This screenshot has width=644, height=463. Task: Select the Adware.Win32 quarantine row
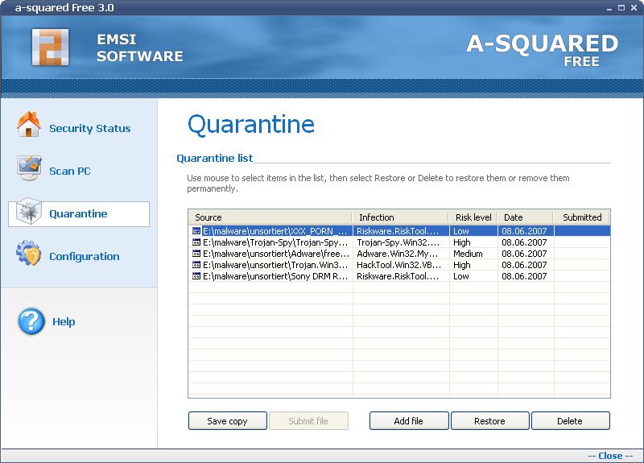(398, 254)
